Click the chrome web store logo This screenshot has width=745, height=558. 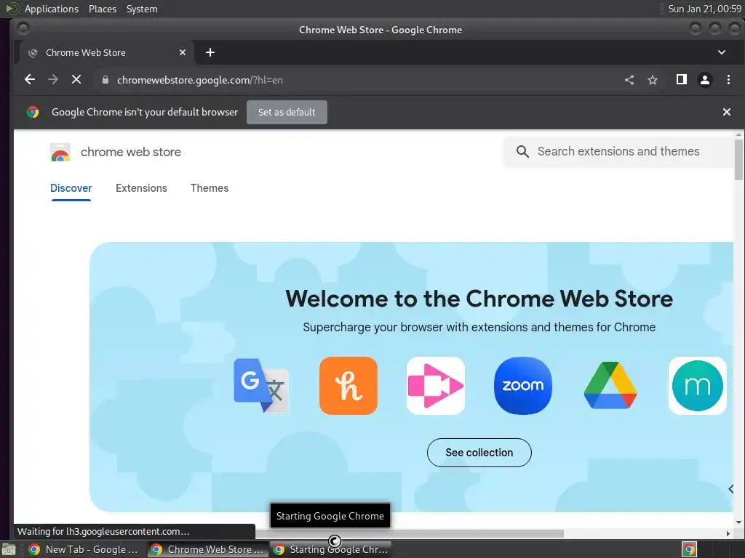click(60, 152)
